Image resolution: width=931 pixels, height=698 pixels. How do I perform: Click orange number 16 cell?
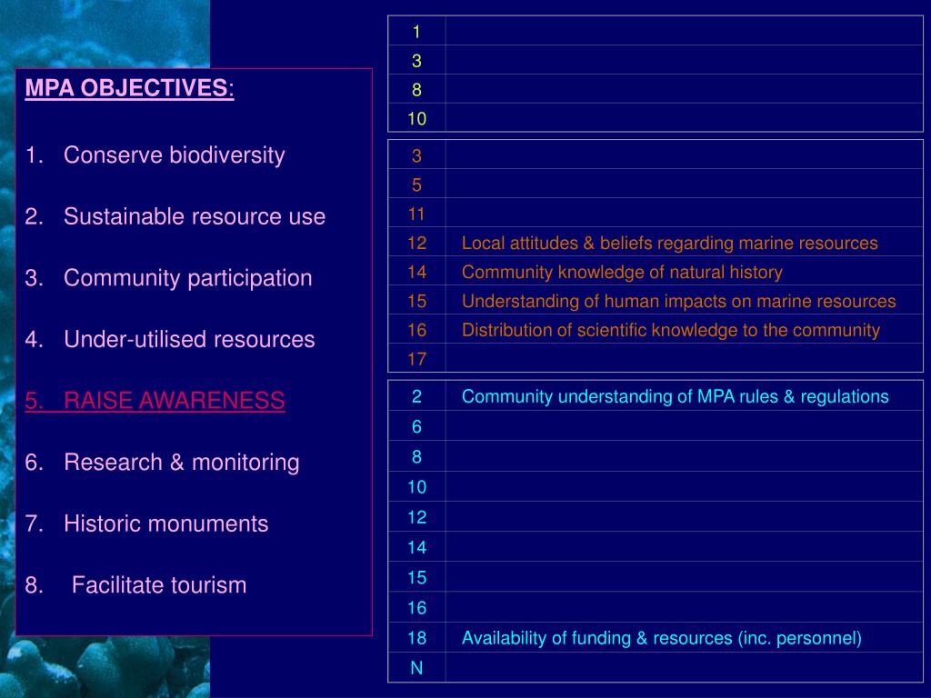pos(416,330)
